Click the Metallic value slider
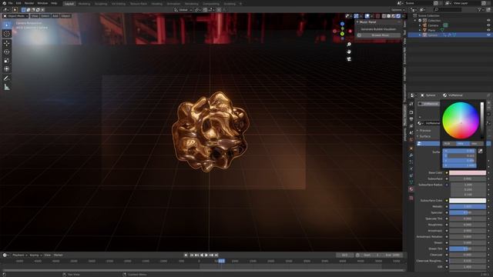 (468, 207)
